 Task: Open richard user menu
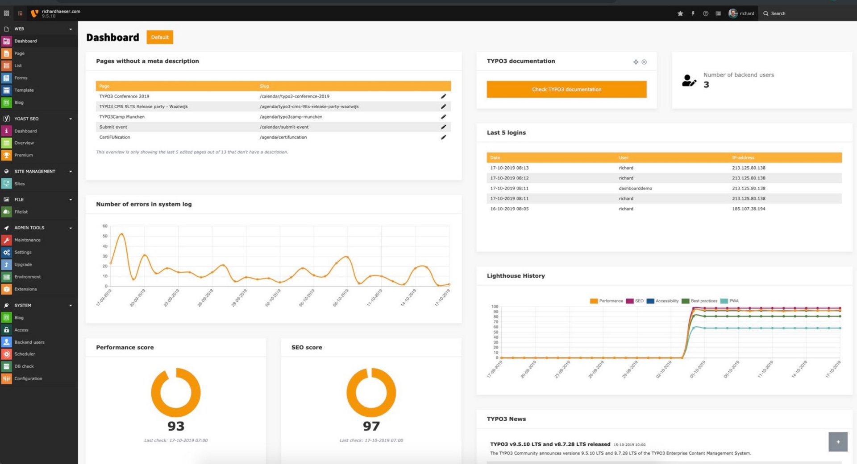[741, 13]
